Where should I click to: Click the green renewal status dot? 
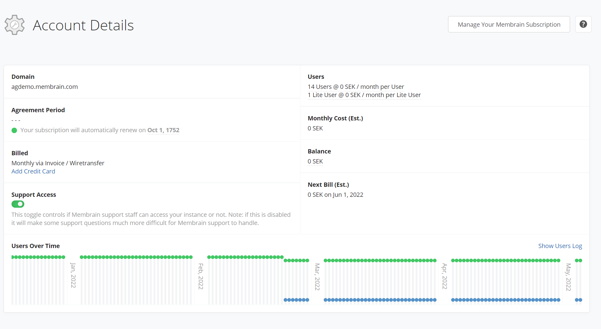pos(14,130)
